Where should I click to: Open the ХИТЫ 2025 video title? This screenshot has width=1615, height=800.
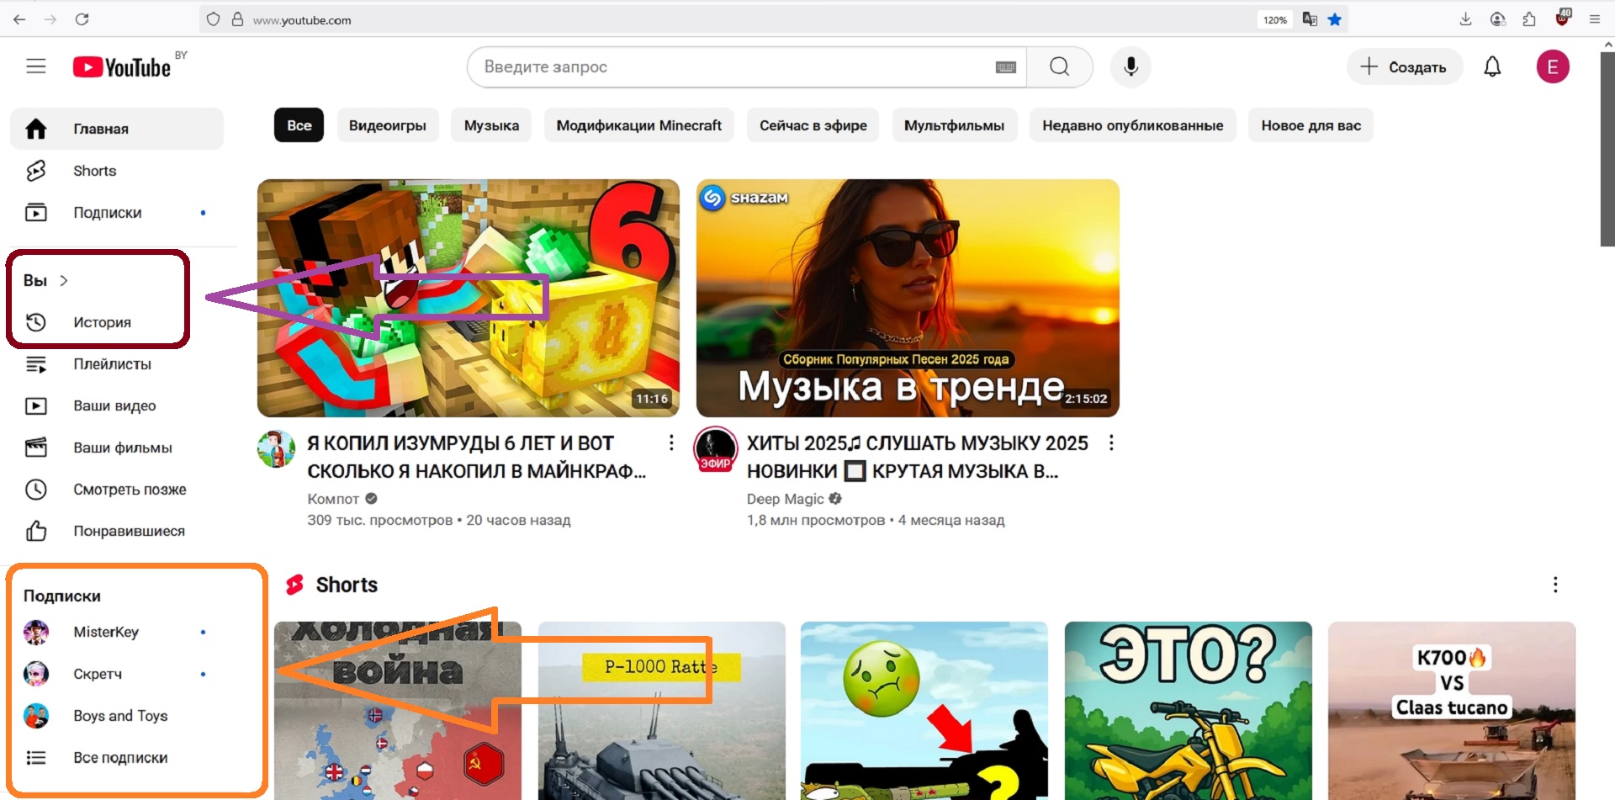[x=918, y=457]
